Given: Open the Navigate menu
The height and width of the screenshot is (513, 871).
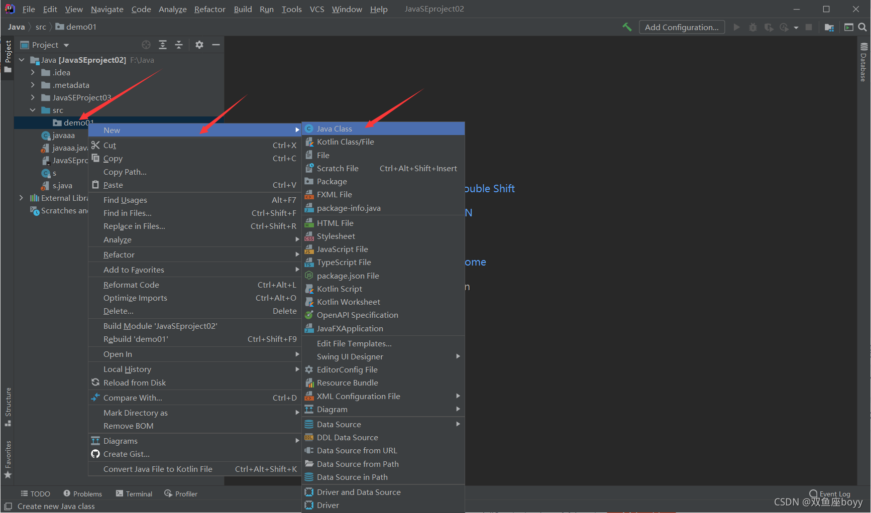Looking at the screenshot, I should coord(107,9).
